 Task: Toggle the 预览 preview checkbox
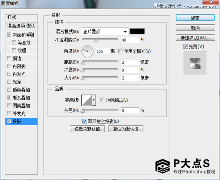pos(185,46)
